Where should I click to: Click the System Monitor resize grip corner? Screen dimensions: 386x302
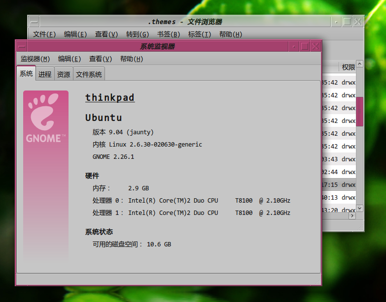click(x=318, y=282)
